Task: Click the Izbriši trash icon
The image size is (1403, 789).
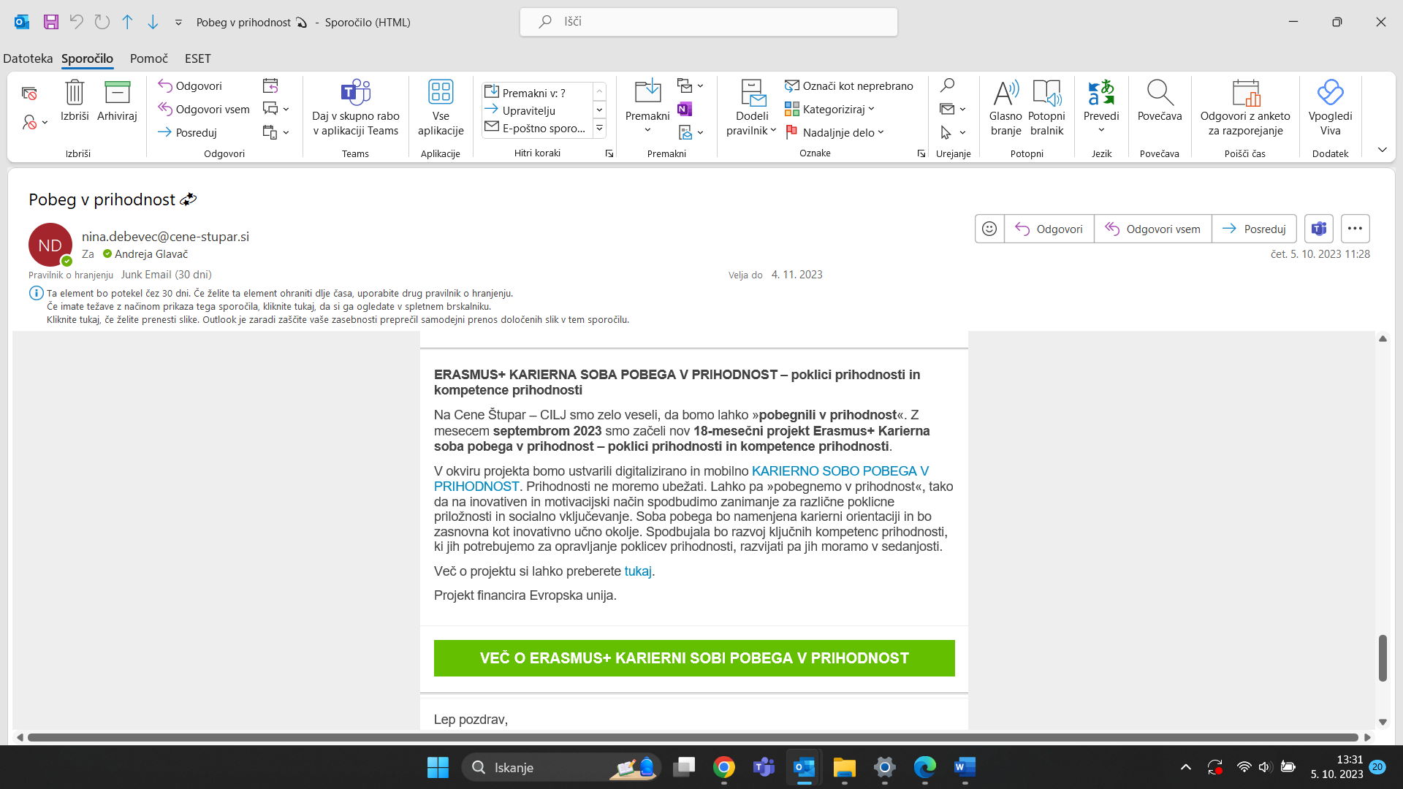Action: coord(75,94)
